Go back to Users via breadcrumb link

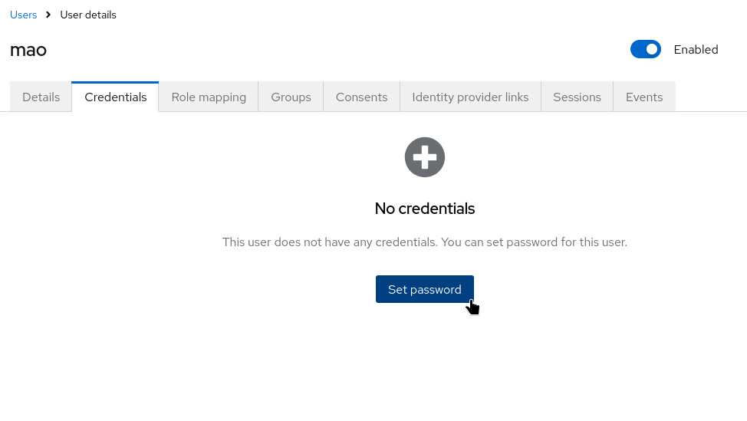click(x=23, y=15)
